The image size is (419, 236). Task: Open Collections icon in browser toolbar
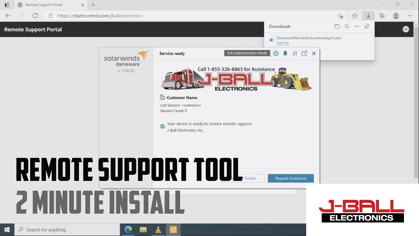382,15
